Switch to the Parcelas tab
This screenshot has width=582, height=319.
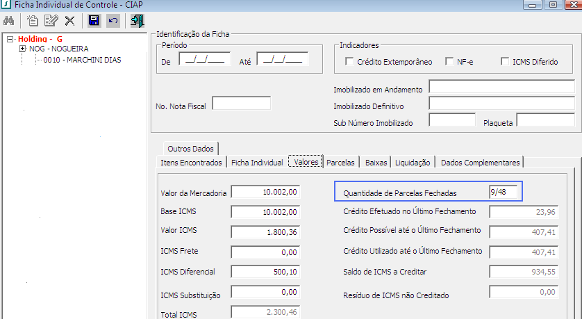coord(340,162)
